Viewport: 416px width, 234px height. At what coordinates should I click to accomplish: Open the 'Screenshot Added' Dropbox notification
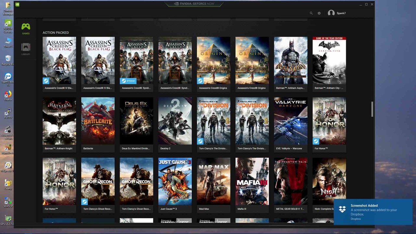(x=373, y=212)
